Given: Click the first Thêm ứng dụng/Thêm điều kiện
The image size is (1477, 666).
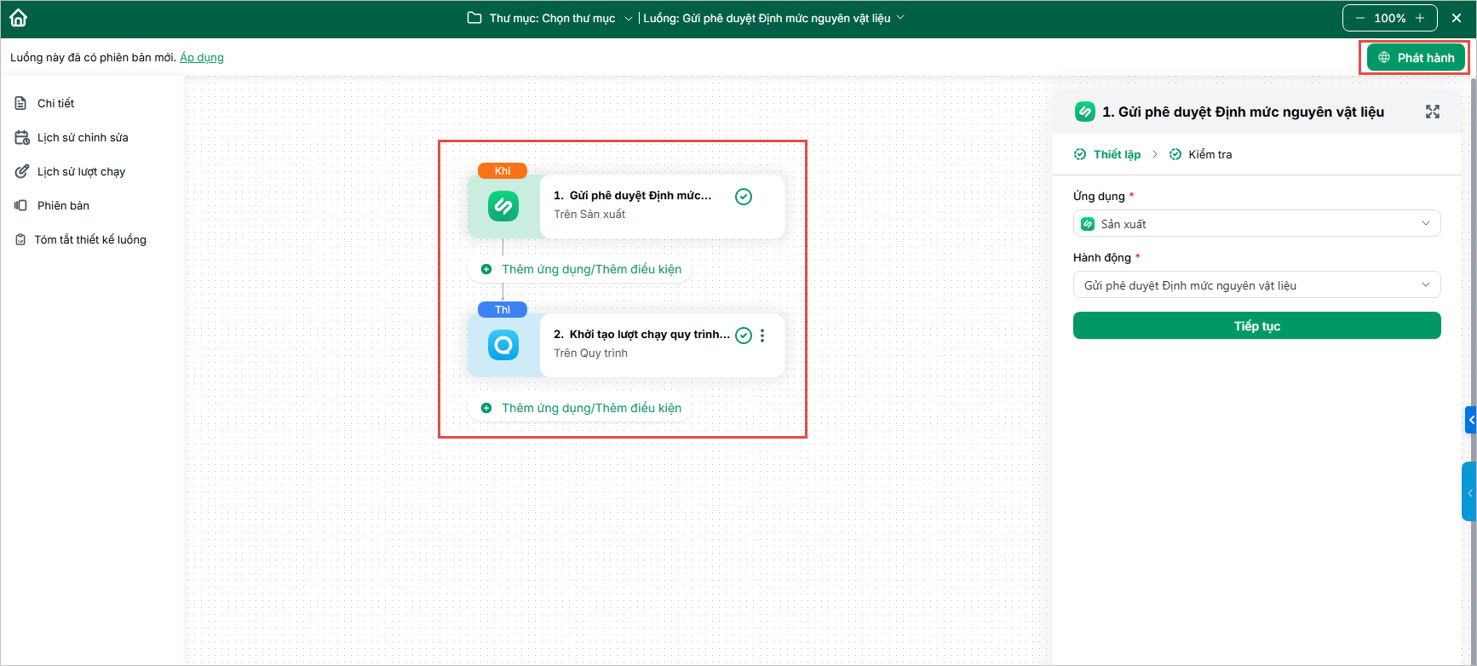Looking at the screenshot, I should [x=582, y=269].
